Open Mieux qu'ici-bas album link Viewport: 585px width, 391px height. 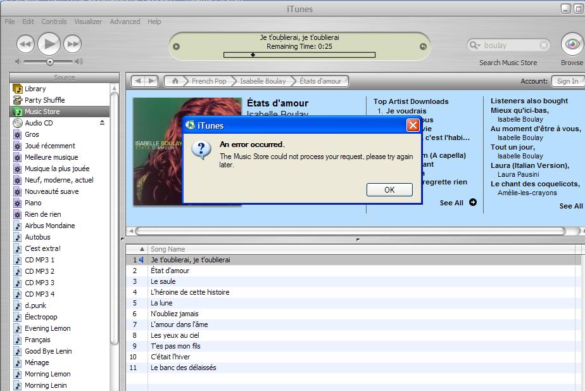(x=520, y=110)
